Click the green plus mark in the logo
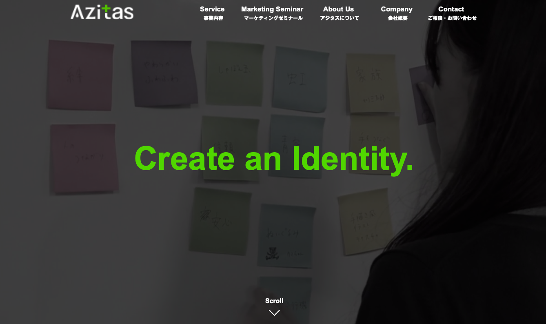Viewport: 546px width, 324px height. point(106,9)
